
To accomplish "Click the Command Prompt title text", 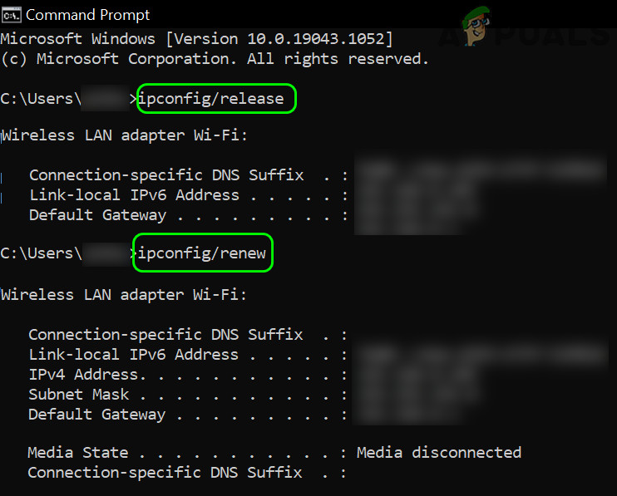I will click(x=88, y=15).
